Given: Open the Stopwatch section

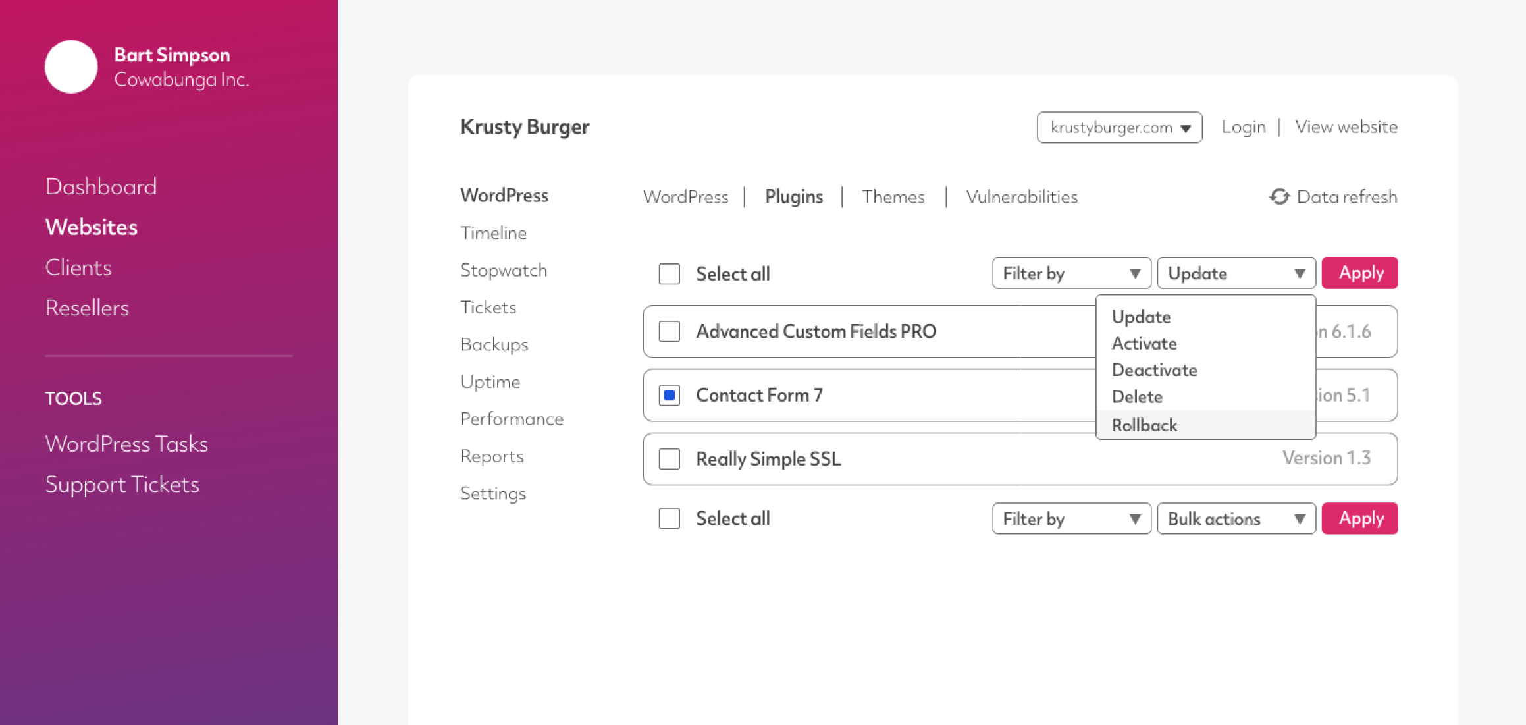Looking at the screenshot, I should tap(504, 270).
